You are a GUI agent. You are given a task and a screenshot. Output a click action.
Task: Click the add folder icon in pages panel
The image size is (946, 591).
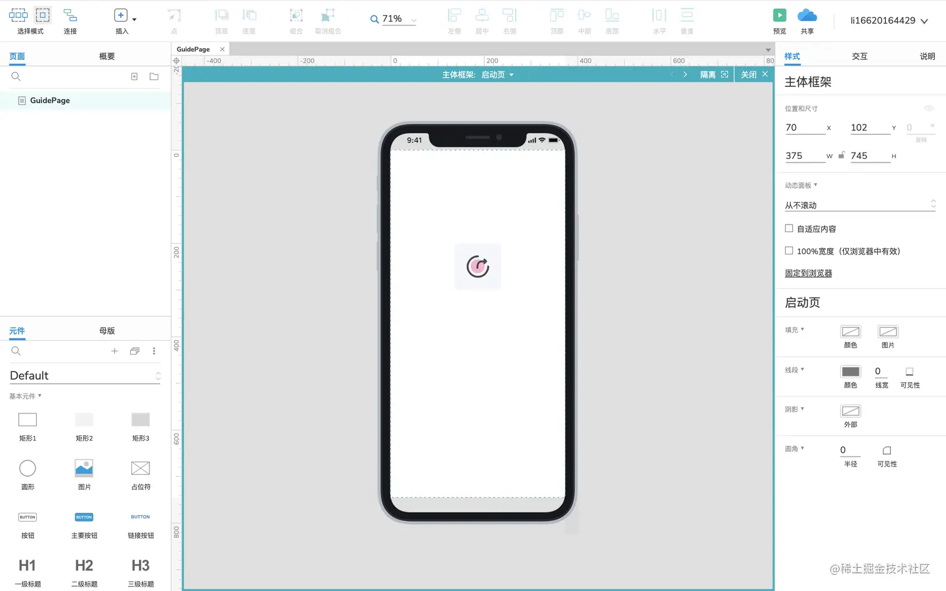[154, 76]
